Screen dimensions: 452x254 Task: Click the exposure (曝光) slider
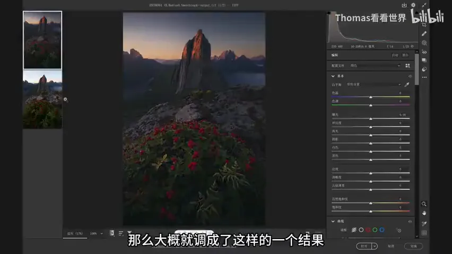(x=371, y=119)
